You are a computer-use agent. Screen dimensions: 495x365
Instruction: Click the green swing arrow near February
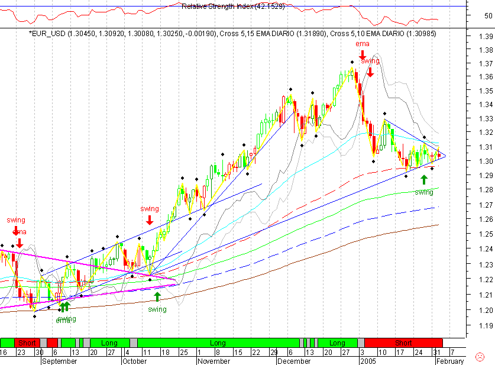click(424, 179)
